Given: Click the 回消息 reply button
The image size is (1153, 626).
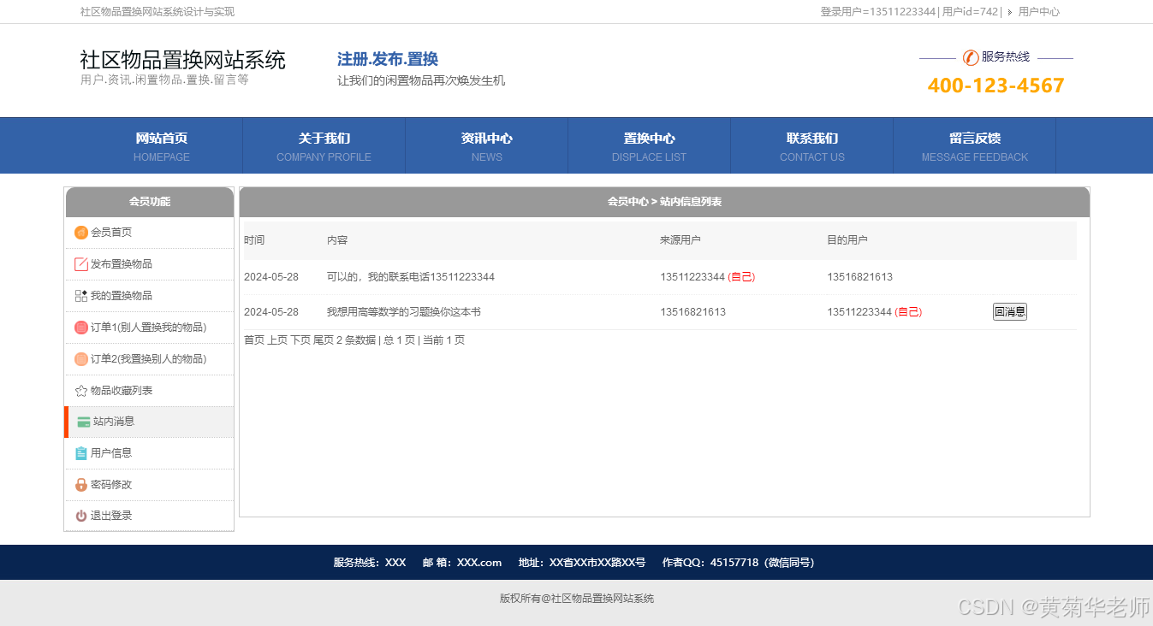Looking at the screenshot, I should point(1010,312).
